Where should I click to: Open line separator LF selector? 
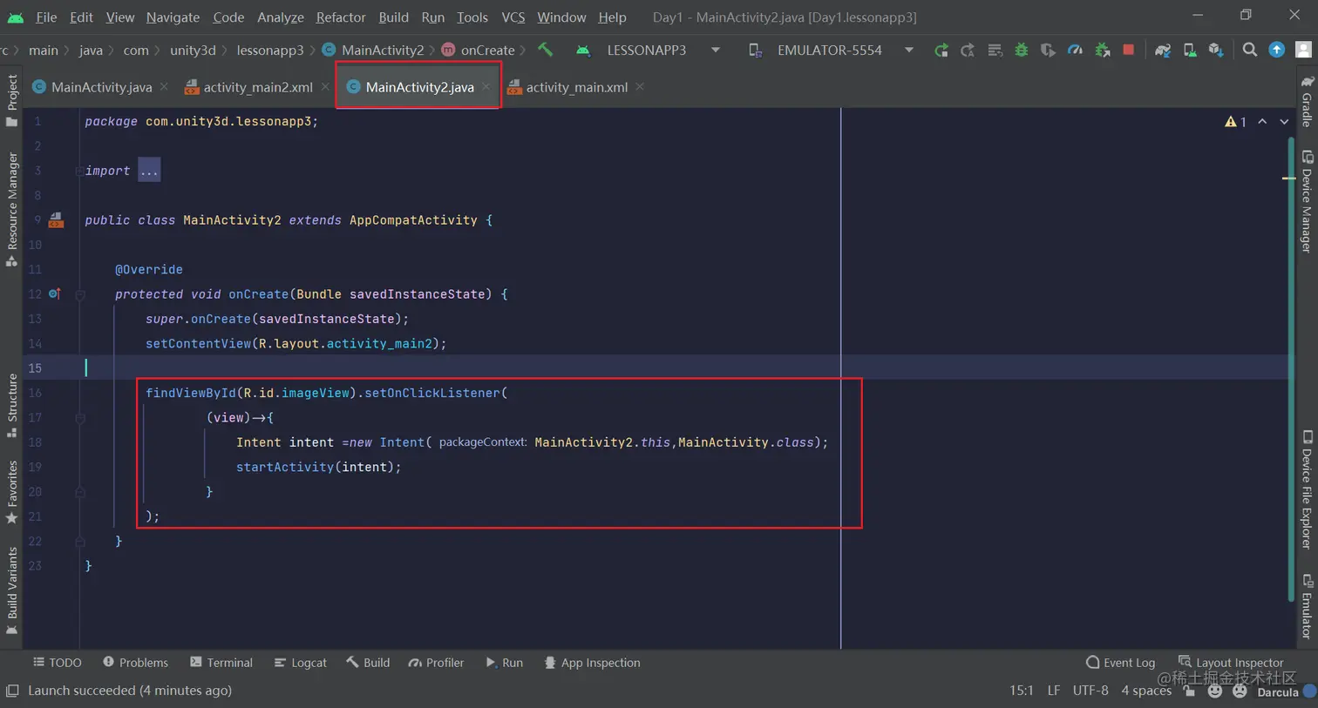coord(1054,691)
